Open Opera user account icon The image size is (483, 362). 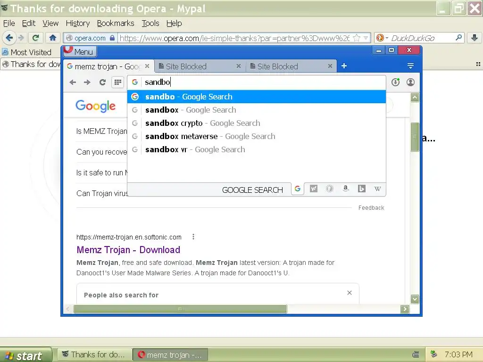click(411, 82)
